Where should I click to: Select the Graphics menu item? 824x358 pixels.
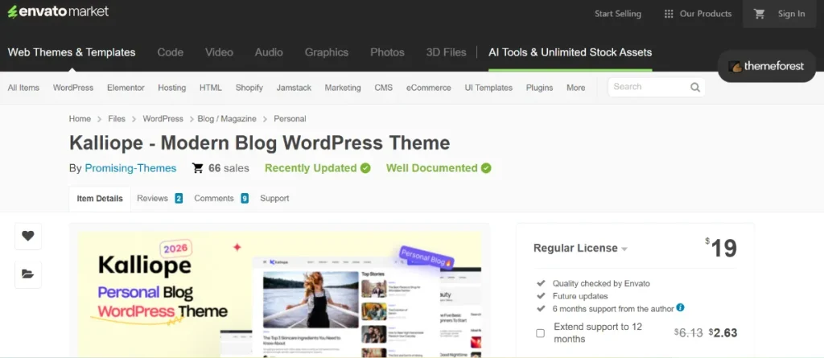327,52
